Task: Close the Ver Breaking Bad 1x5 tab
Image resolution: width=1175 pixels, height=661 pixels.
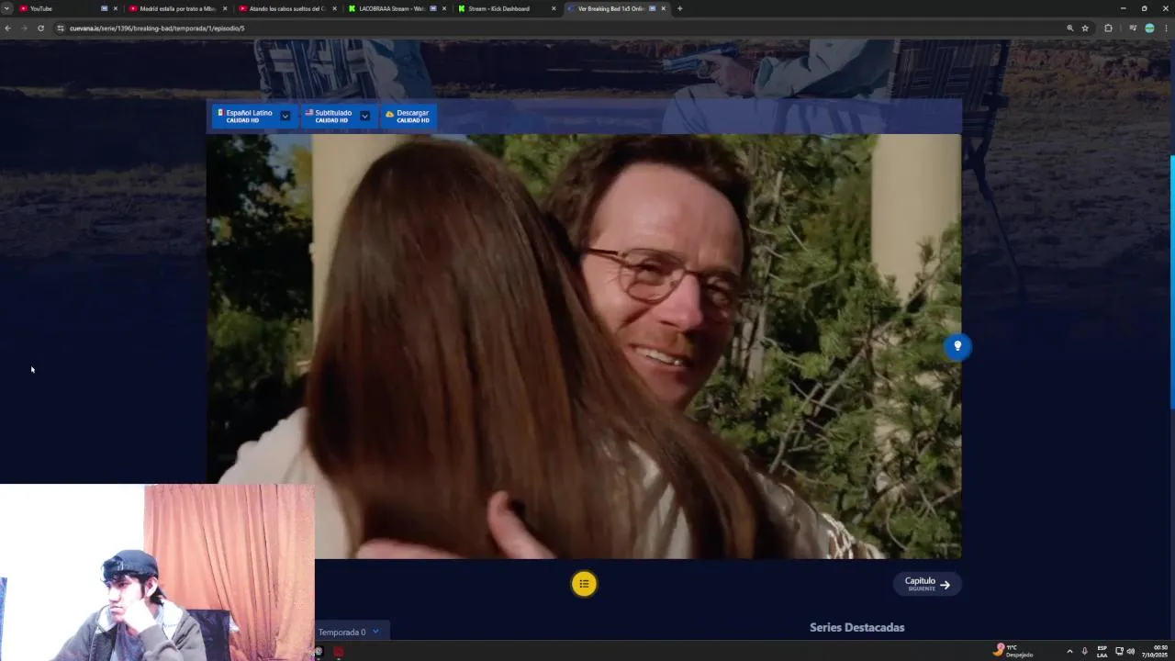Action: pos(663,8)
